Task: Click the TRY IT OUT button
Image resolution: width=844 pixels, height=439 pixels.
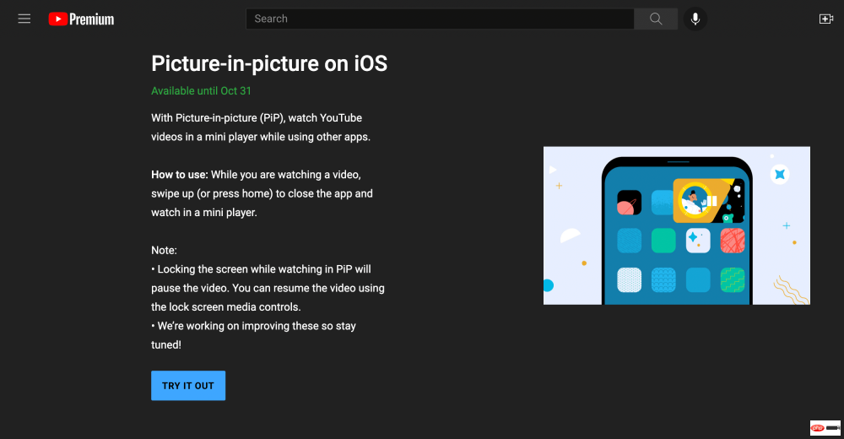Action: click(x=188, y=386)
